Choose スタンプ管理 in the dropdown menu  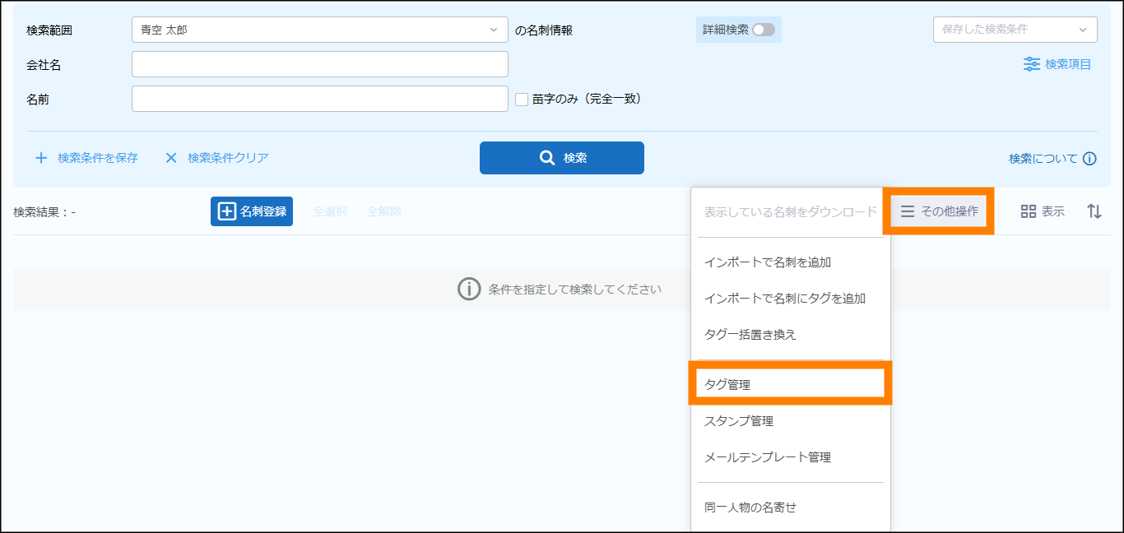(739, 421)
